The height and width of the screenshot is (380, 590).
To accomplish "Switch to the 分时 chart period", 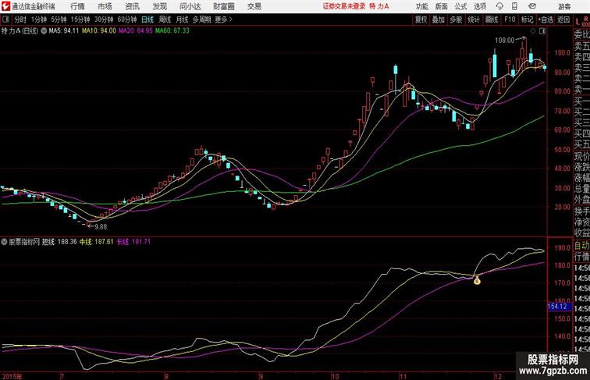I will point(20,20).
